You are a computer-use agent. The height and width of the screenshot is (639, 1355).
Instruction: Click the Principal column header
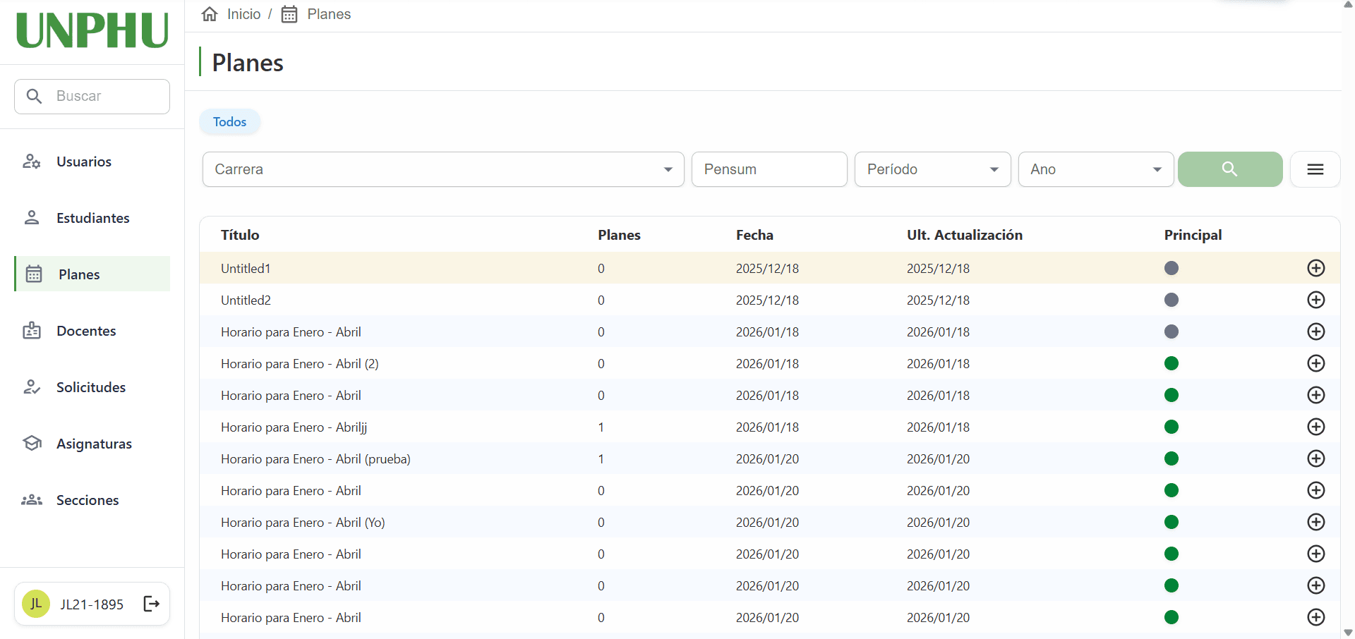click(1193, 235)
